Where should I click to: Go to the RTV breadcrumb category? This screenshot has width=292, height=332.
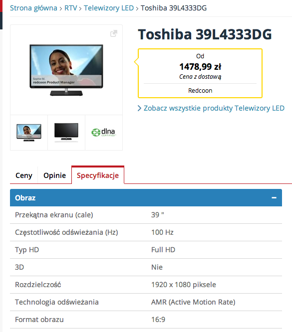70,8
